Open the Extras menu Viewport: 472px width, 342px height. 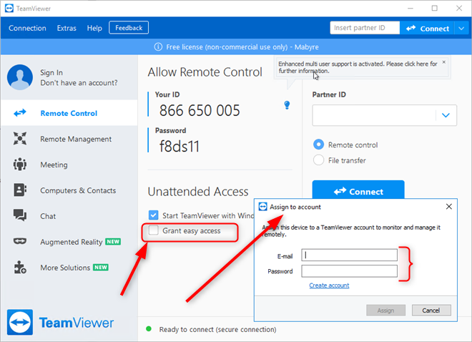[67, 29]
